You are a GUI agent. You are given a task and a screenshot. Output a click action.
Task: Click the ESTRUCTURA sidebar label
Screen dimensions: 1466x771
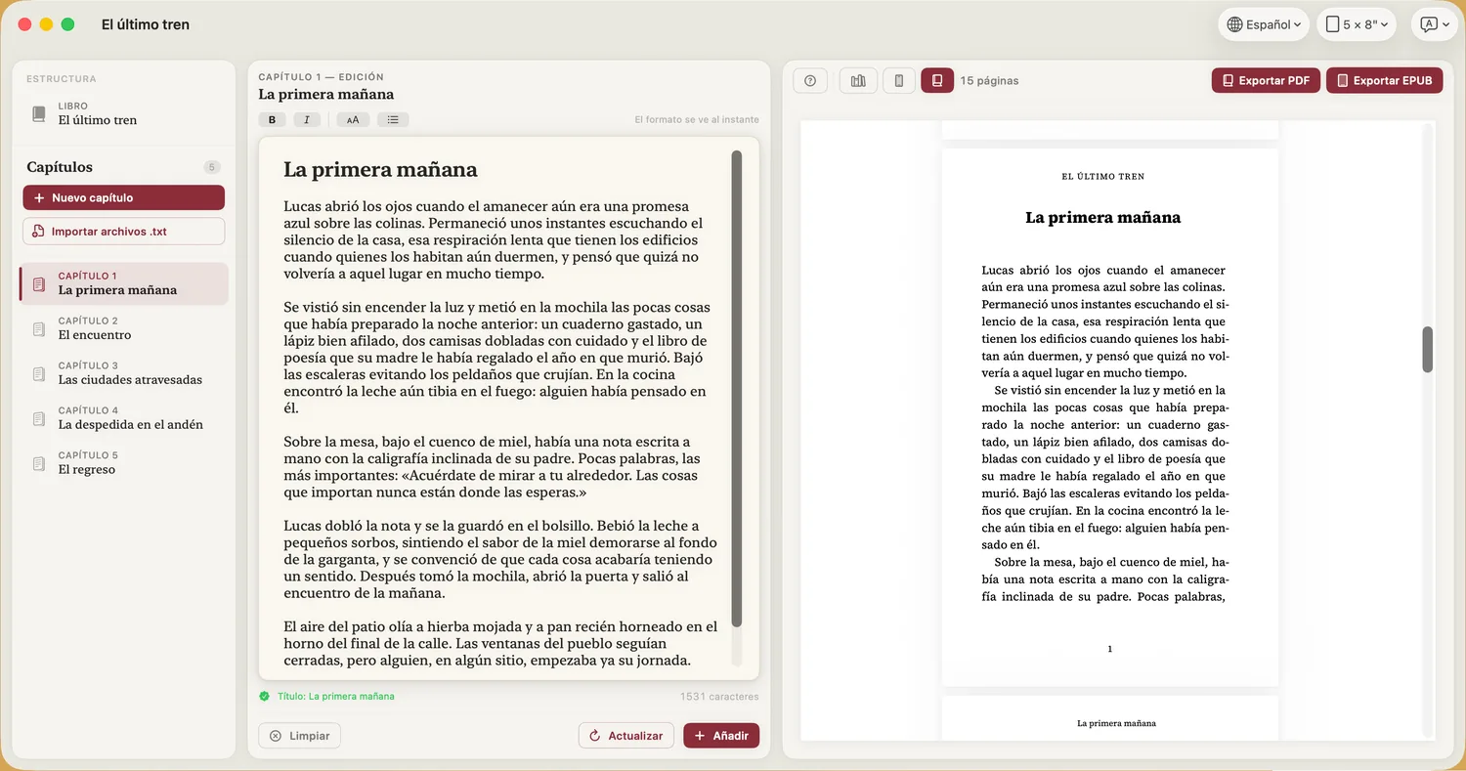(x=62, y=78)
